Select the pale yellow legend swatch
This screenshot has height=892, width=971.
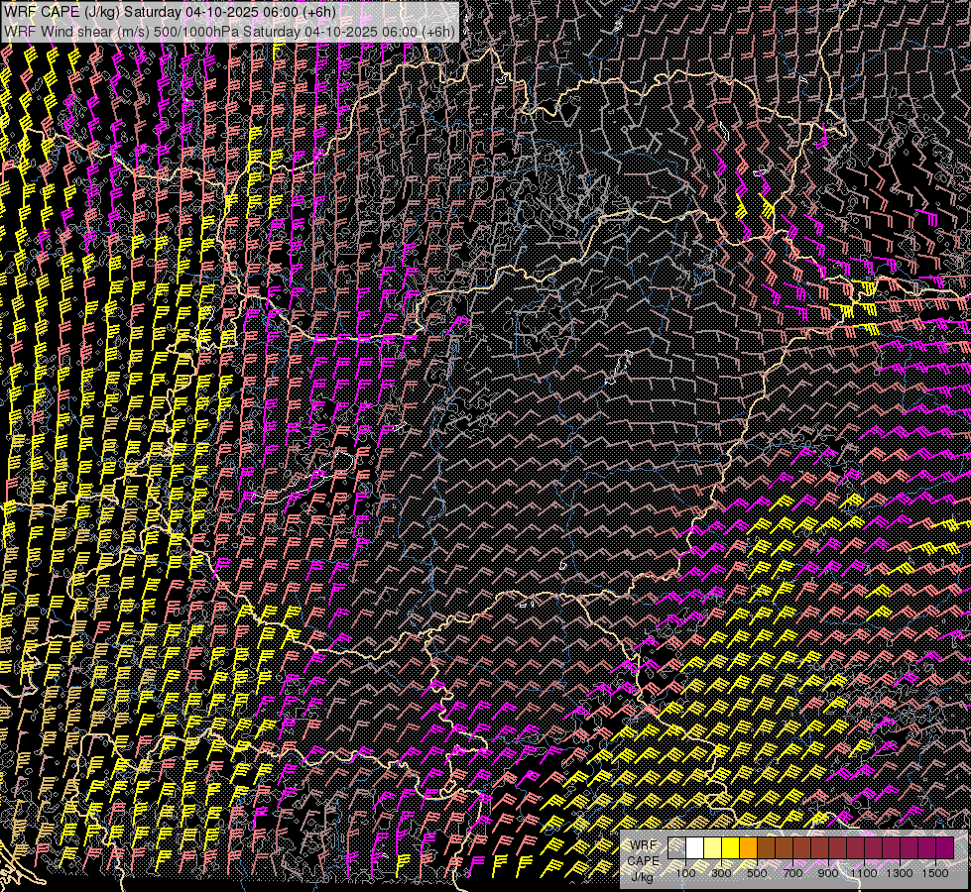712,848
